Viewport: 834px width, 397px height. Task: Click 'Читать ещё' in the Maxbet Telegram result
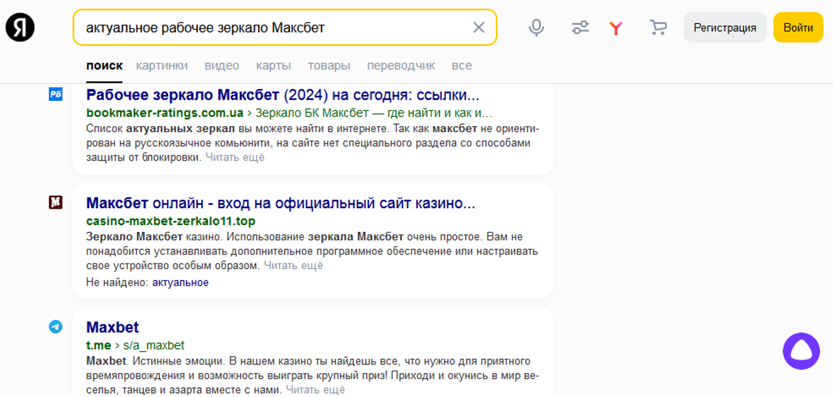click(x=315, y=390)
